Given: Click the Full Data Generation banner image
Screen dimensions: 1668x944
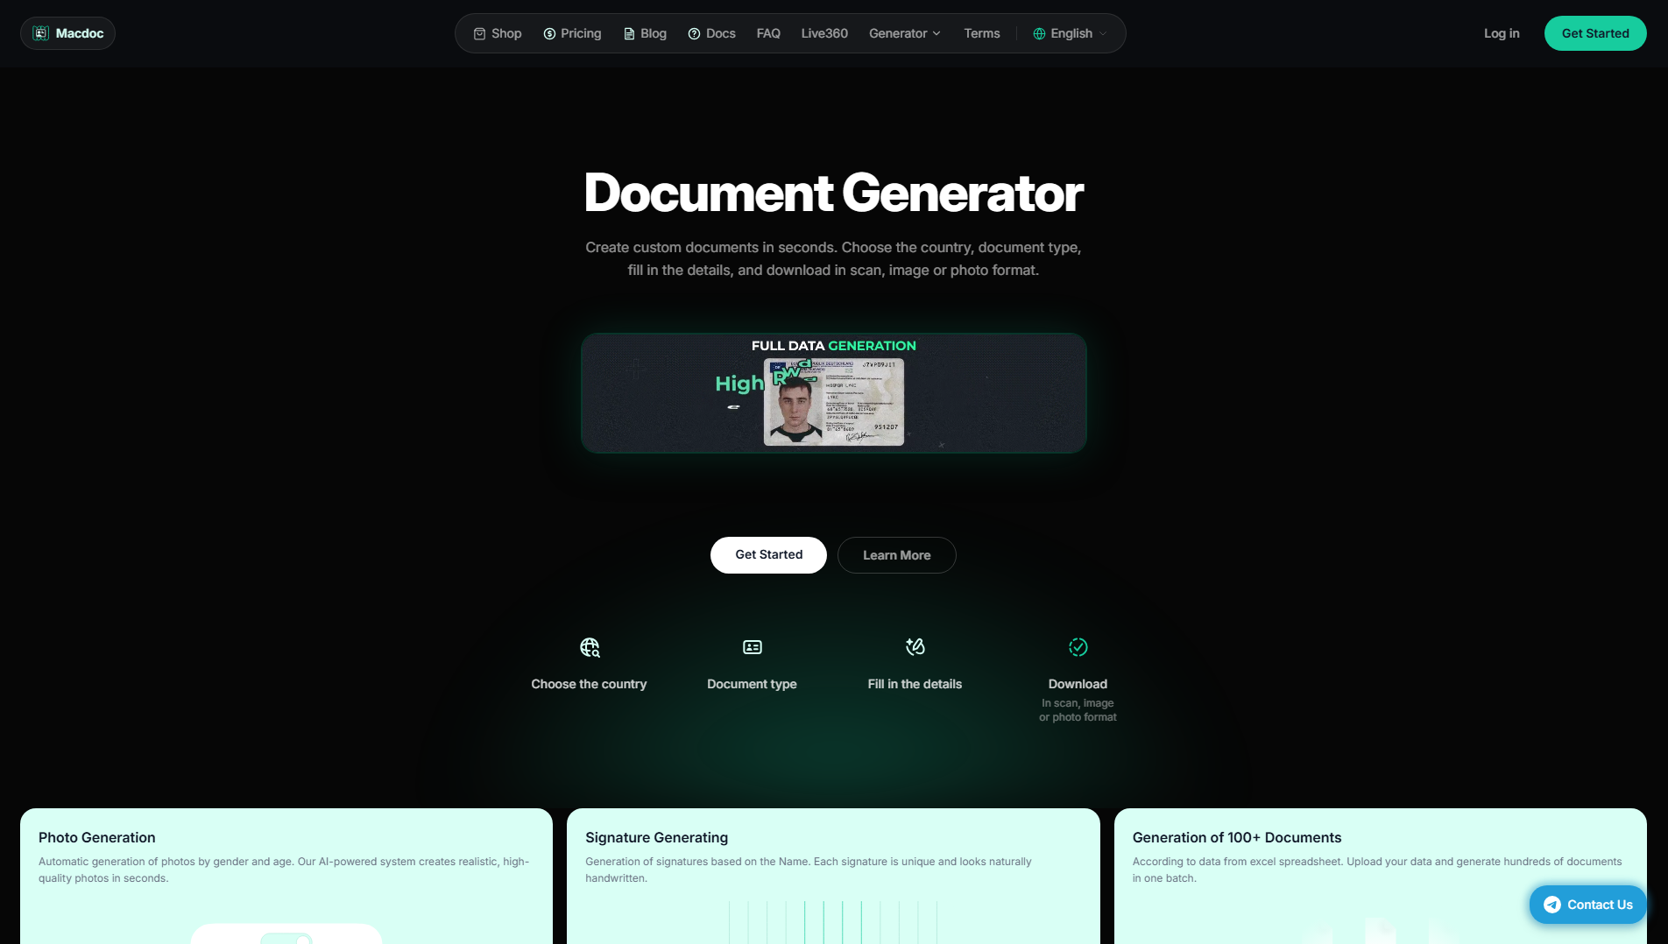Looking at the screenshot, I should [x=834, y=393].
